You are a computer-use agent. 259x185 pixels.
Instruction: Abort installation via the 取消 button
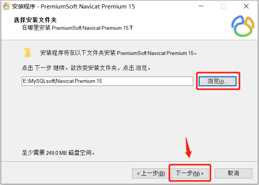pyautogui.click(x=233, y=173)
